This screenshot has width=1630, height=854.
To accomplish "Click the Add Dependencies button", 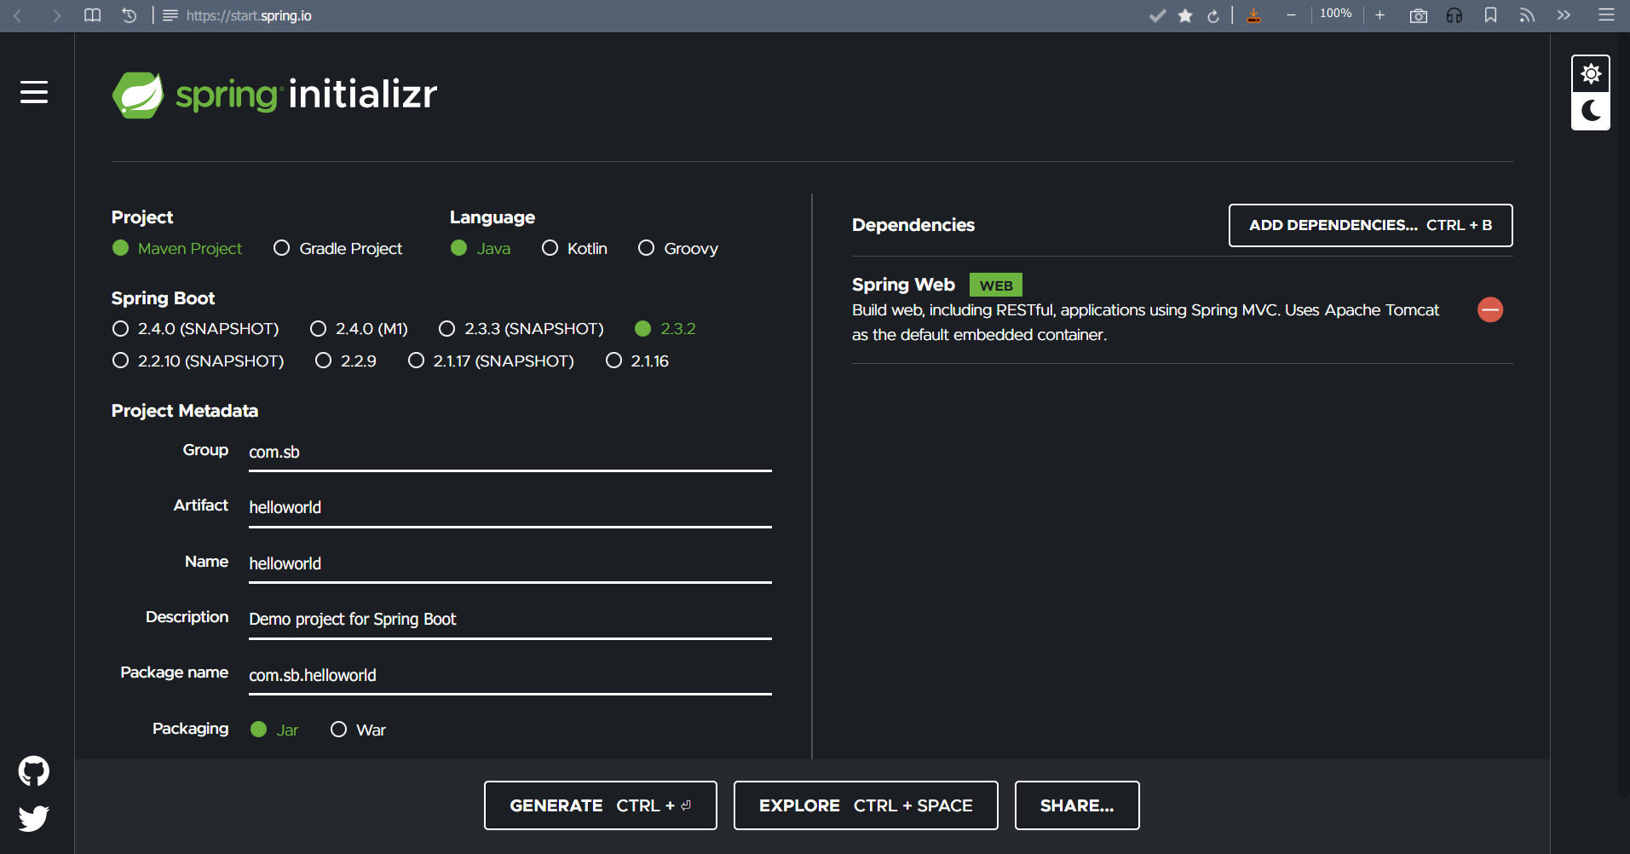I will (1370, 225).
